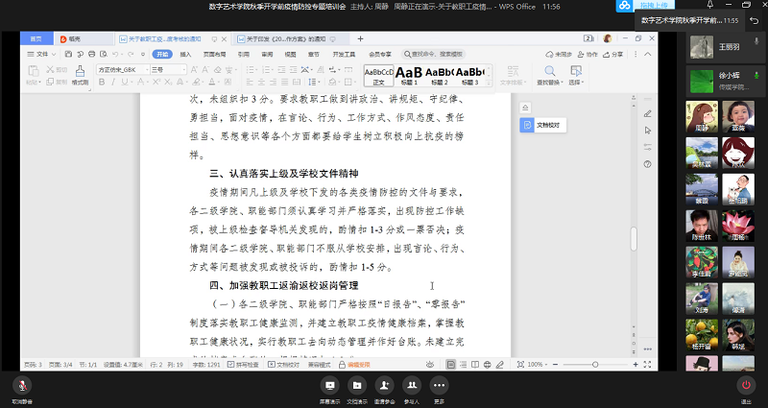Click the 文档校对 button in side panel

(542, 125)
